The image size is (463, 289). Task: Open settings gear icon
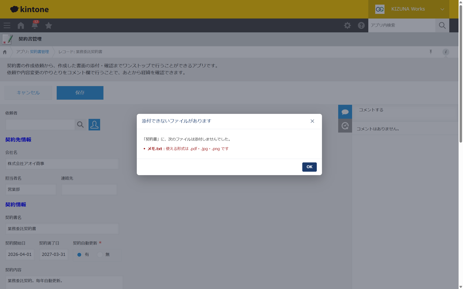click(x=347, y=25)
